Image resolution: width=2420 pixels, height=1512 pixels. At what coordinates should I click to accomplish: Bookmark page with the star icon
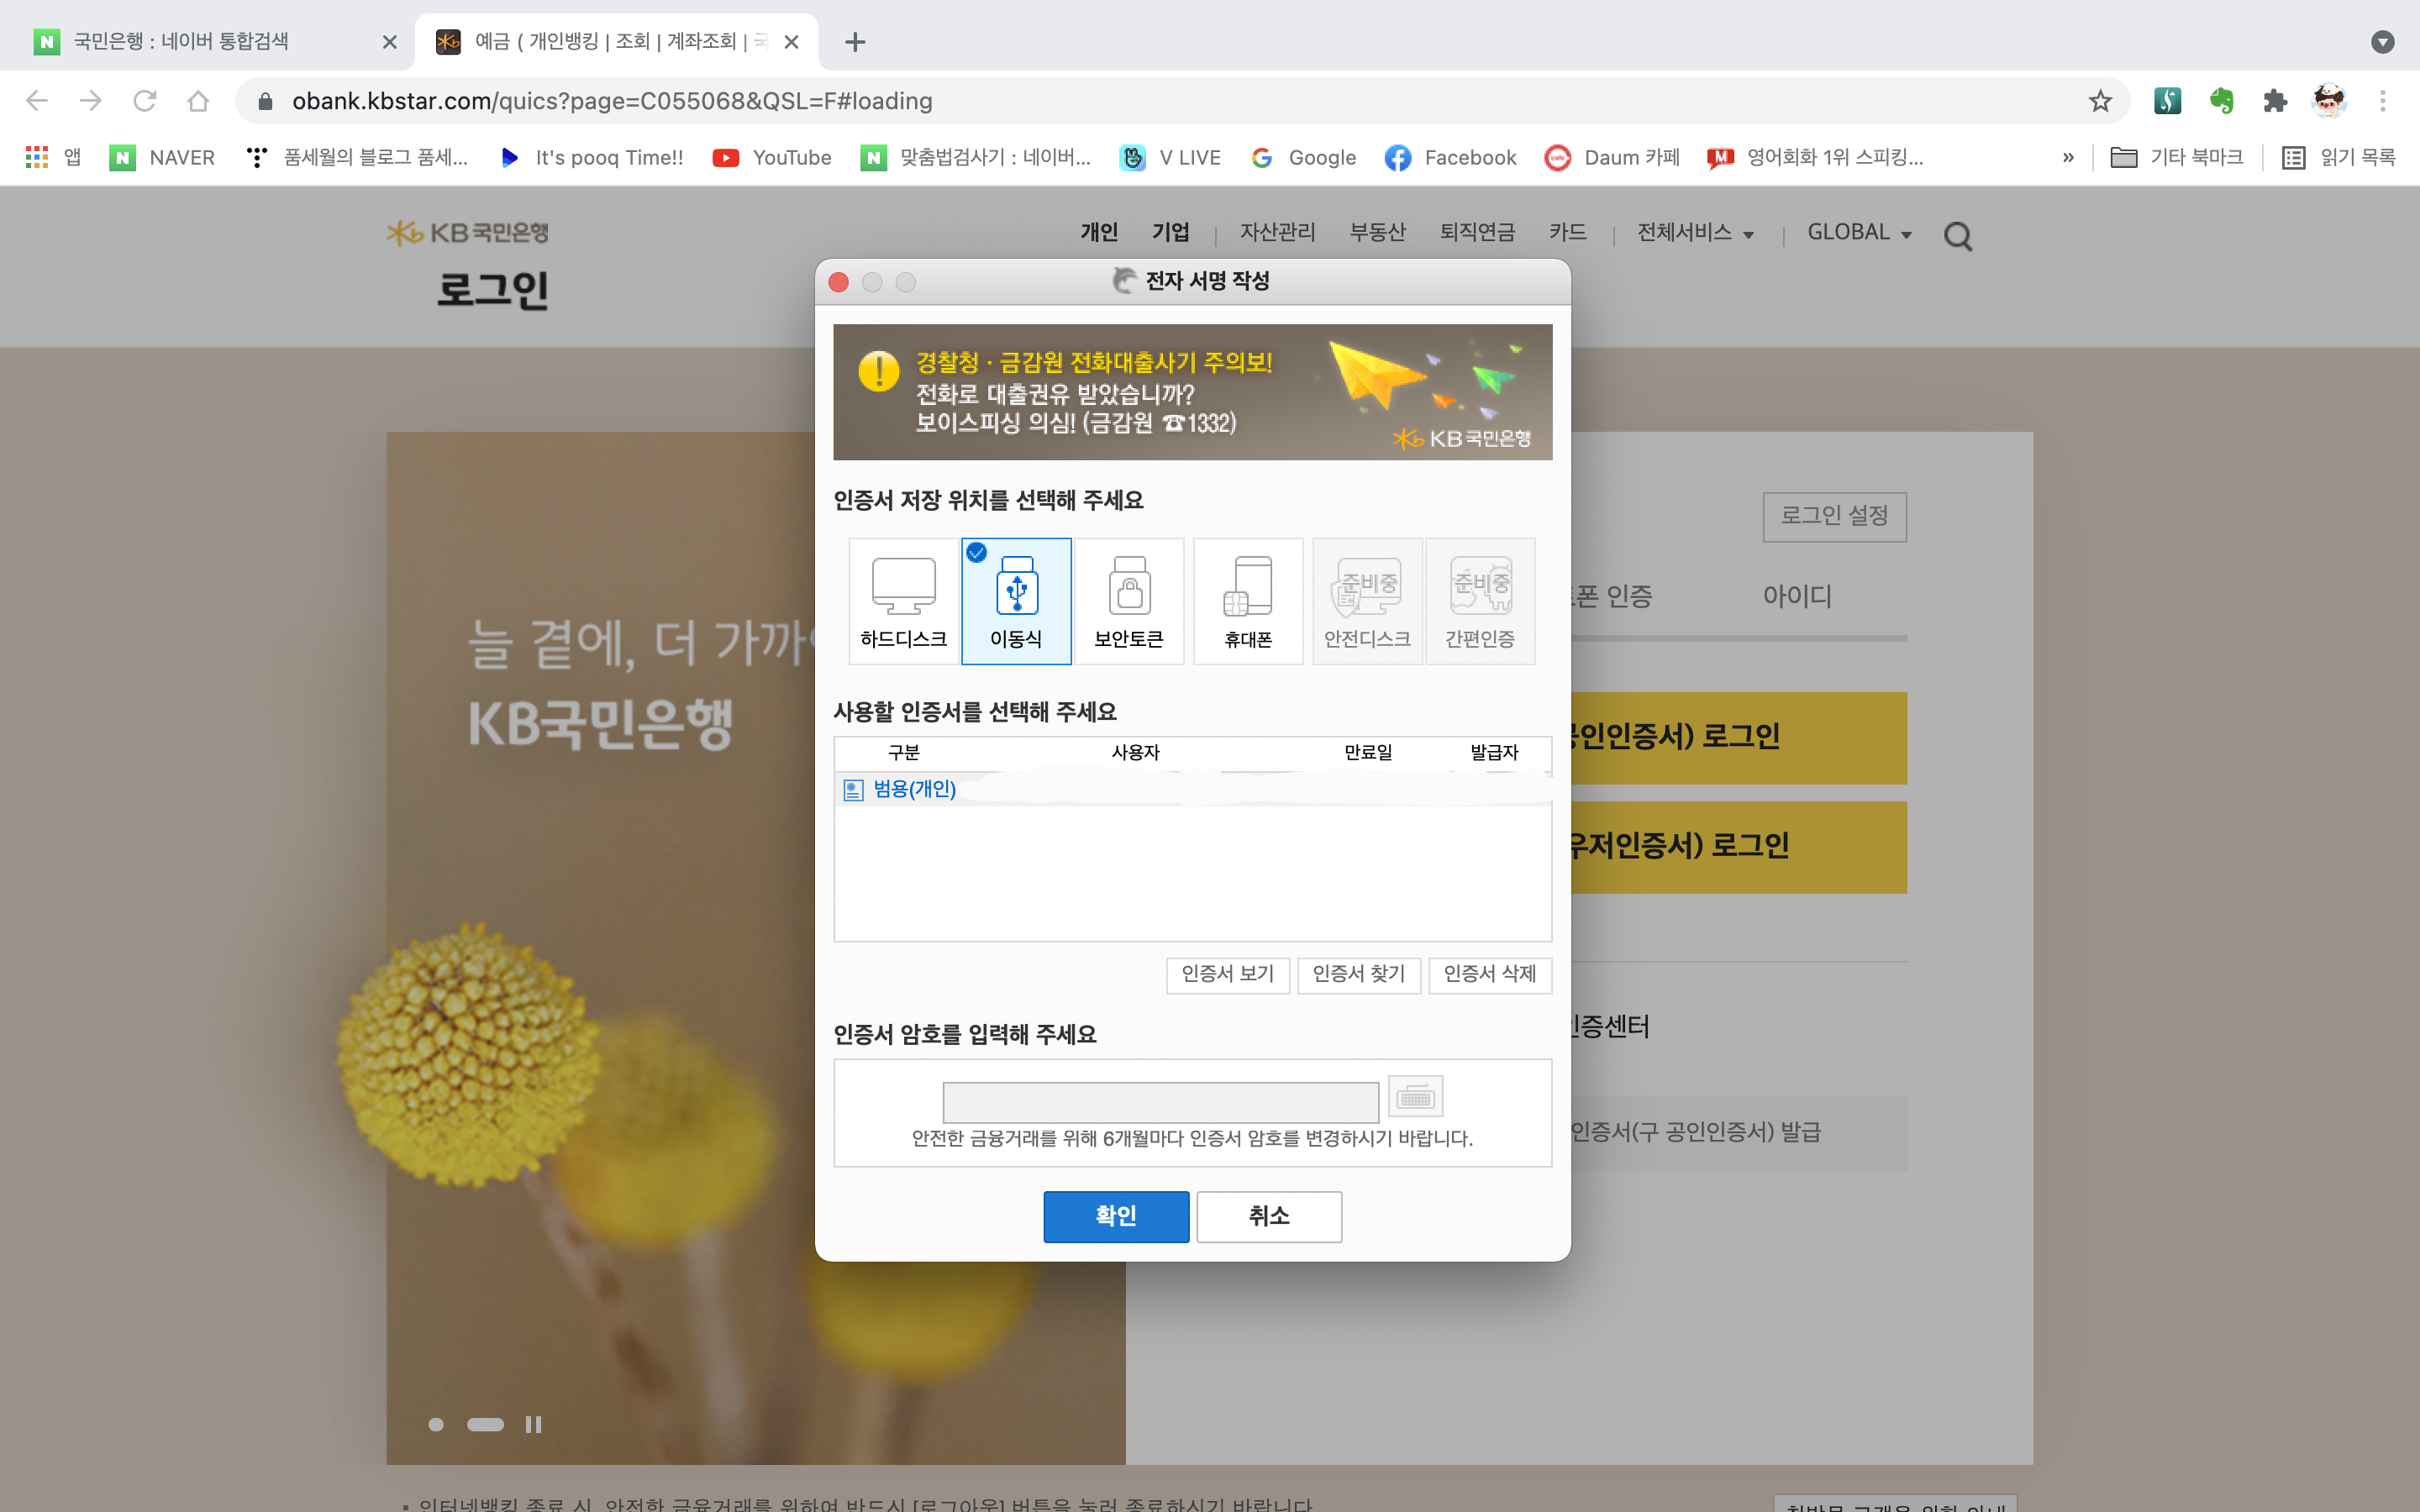pos(2100,101)
